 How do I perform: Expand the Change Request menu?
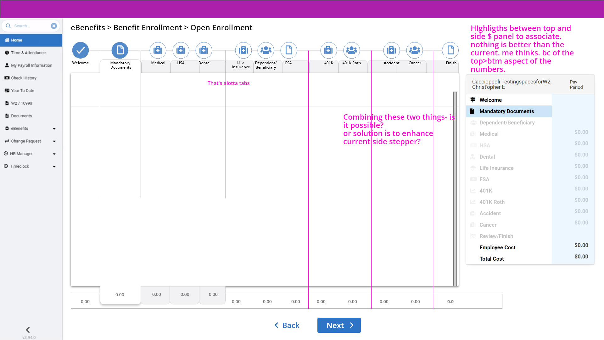click(x=54, y=141)
